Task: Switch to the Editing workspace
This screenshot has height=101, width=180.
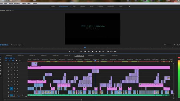Action: [x=120, y=6]
